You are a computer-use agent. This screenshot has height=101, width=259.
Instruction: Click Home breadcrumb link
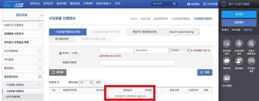click(134, 19)
